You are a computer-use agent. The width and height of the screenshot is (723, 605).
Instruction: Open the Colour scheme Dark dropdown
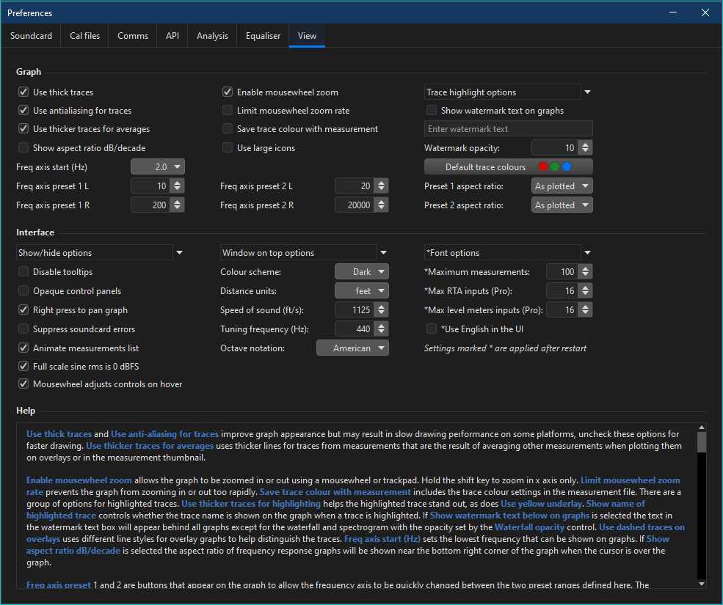pos(362,272)
